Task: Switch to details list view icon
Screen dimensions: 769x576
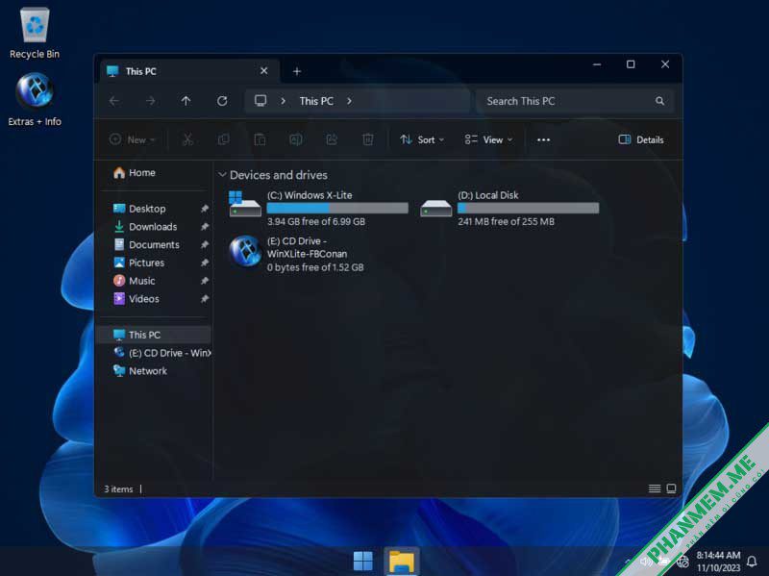Action: (655, 488)
